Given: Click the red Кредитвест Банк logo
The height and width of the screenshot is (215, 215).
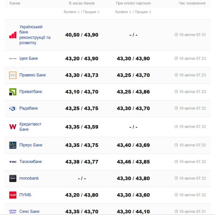Looking at the screenshot, I should tap(13, 127).
